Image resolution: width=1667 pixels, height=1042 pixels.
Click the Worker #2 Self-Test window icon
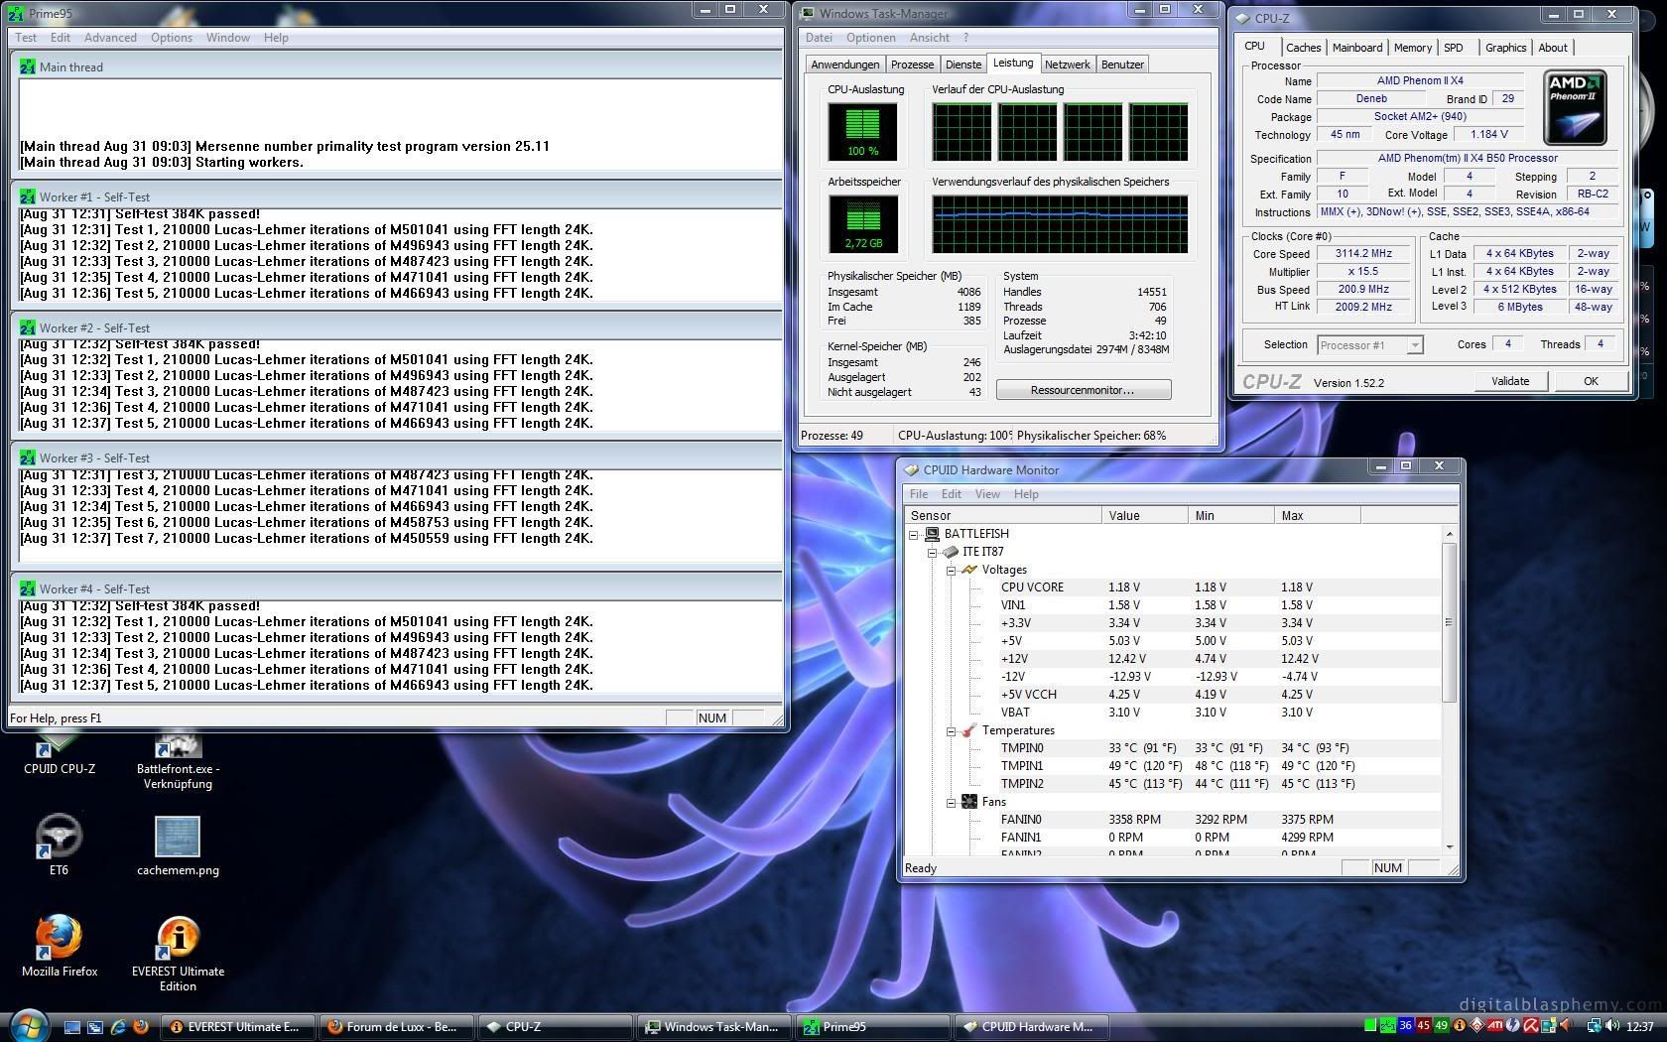(28, 327)
